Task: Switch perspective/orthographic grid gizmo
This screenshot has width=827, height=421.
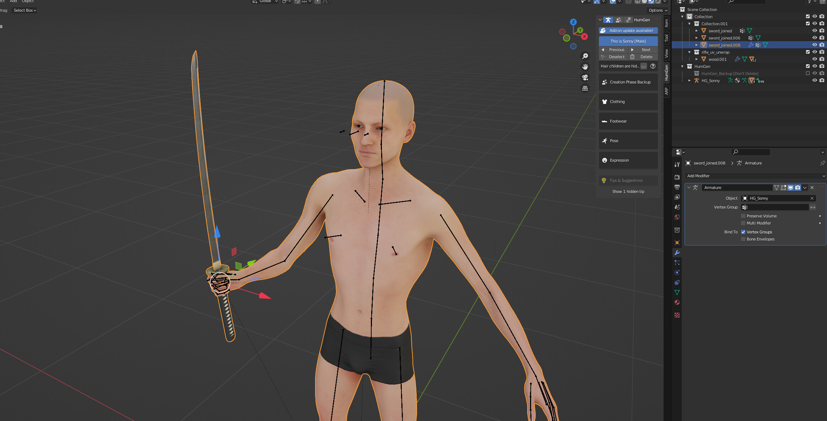Action: (x=585, y=88)
